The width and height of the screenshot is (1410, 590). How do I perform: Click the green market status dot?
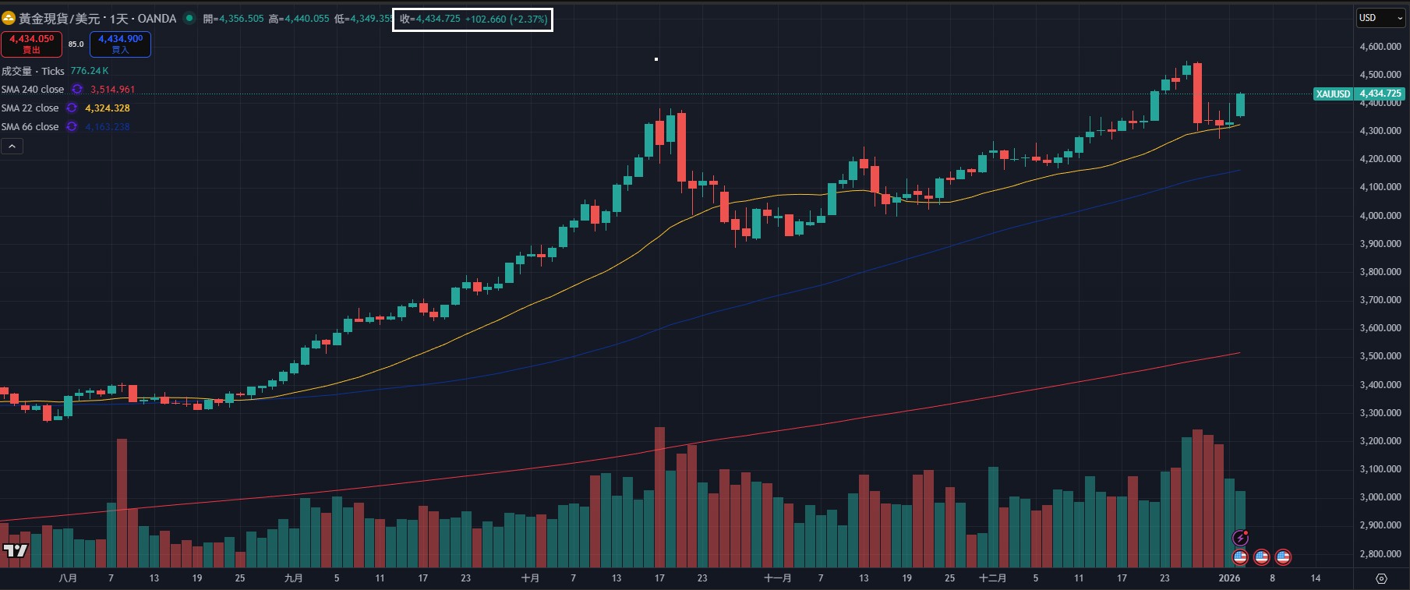(189, 18)
